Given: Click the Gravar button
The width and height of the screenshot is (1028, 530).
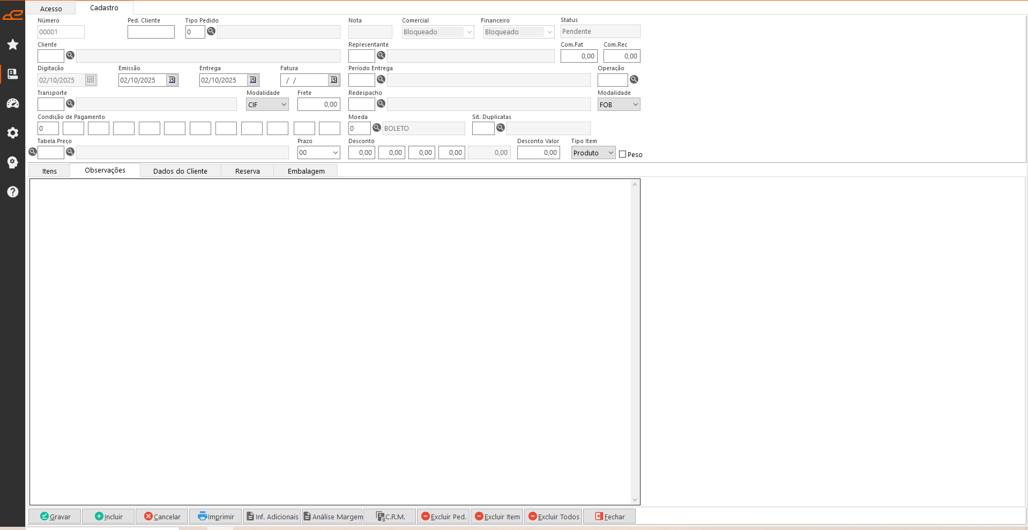Looking at the screenshot, I should click(55, 517).
